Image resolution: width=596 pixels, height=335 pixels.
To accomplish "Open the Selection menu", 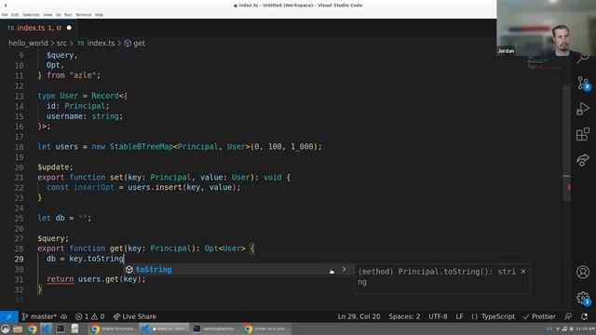I will click(x=31, y=15).
